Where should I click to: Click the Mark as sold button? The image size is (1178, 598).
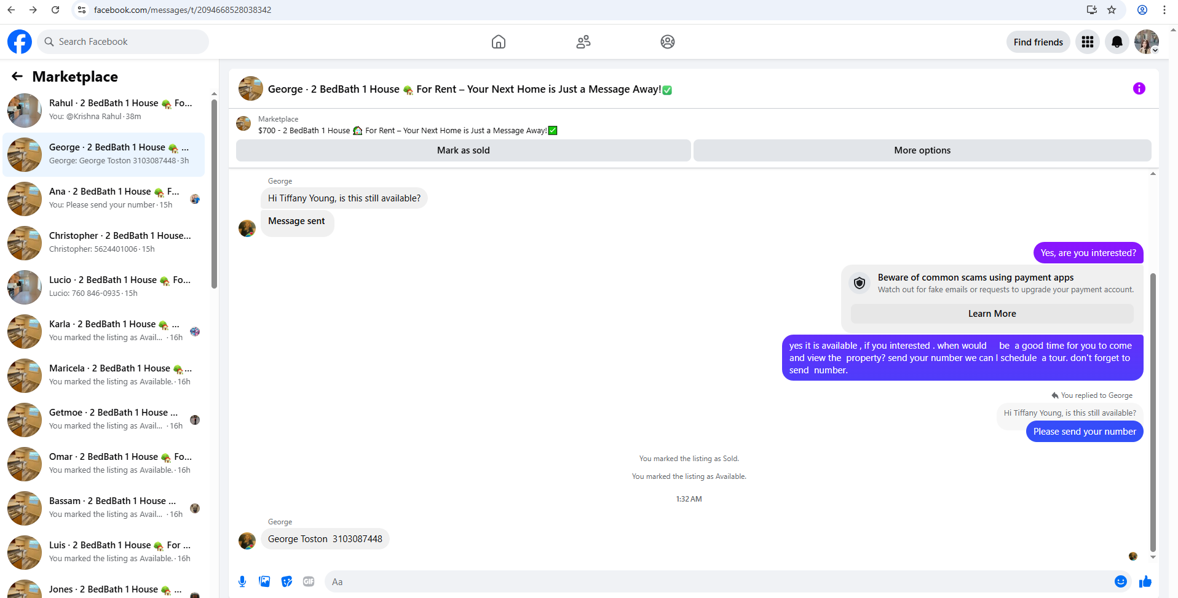[464, 150]
